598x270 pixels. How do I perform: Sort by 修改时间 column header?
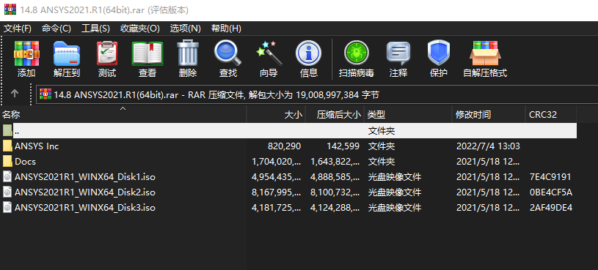point(489,114)
